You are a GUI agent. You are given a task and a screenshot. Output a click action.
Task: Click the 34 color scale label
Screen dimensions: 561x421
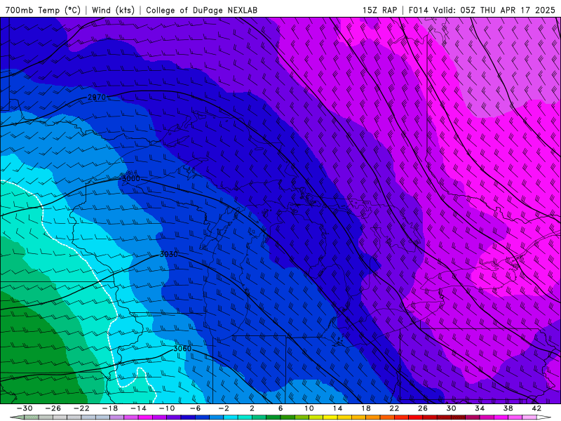(480, 408)
